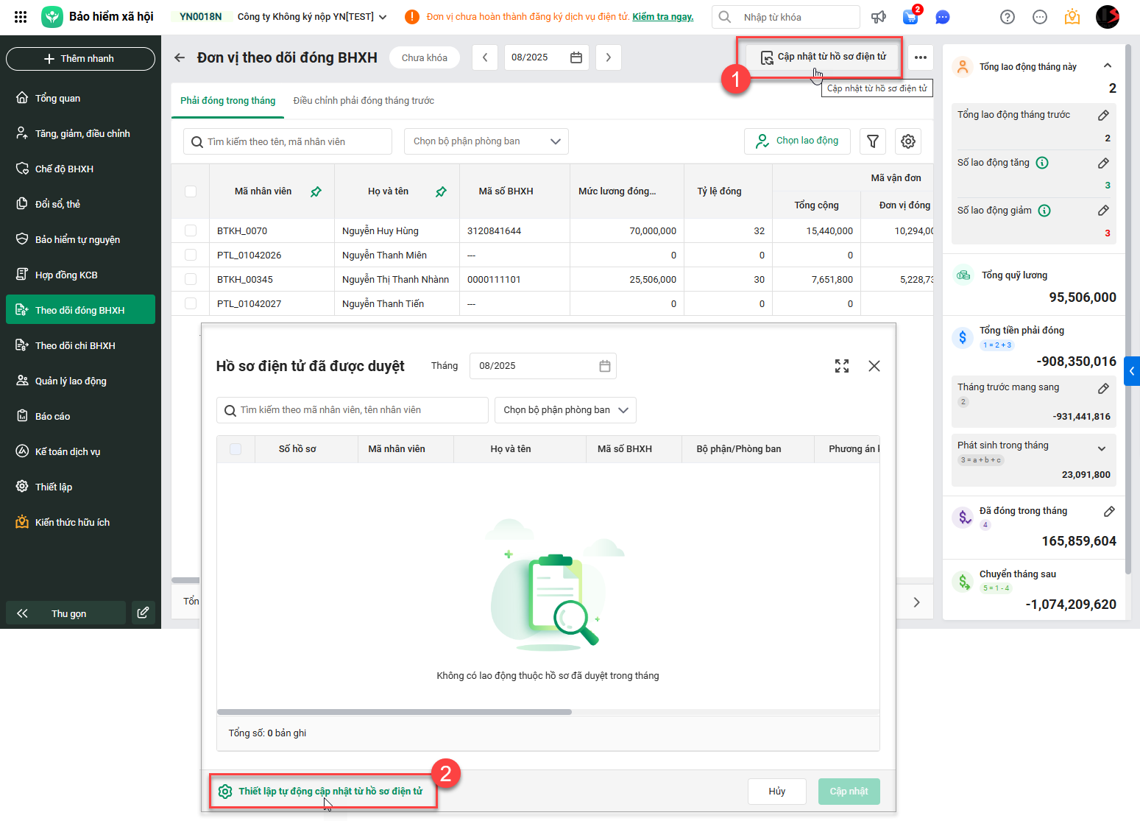Go to next month arrow
This screenshot has width=1140, height=821.
tap(608, 57)
